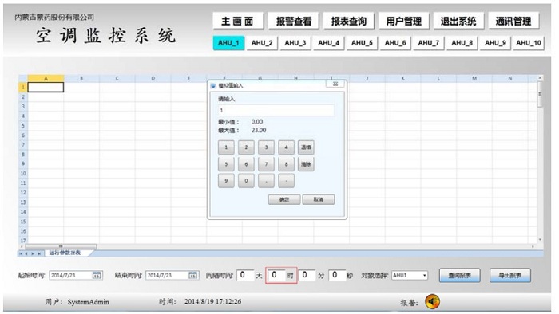Switch to the AHU_4 tab

coord(328,43)
